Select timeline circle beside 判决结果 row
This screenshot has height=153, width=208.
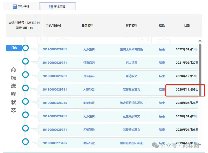(x=25, y=61)
